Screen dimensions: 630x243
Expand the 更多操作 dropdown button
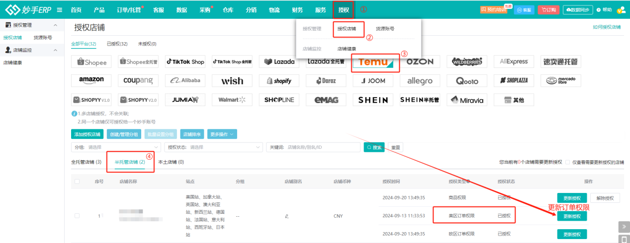[222, 134]
